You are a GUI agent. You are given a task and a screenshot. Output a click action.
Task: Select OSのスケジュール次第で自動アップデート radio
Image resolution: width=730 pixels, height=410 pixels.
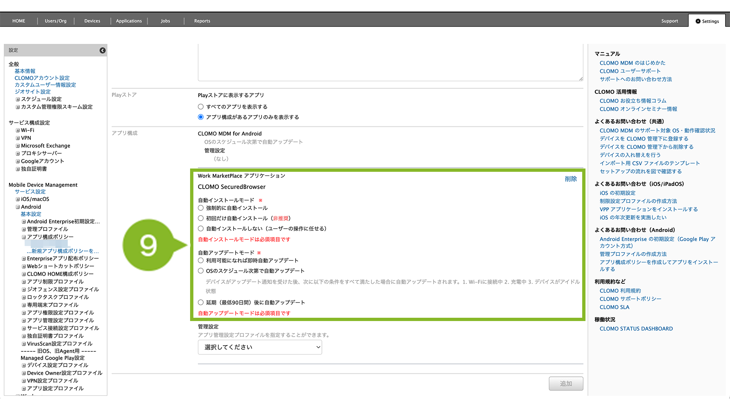[x=201, y=271]
